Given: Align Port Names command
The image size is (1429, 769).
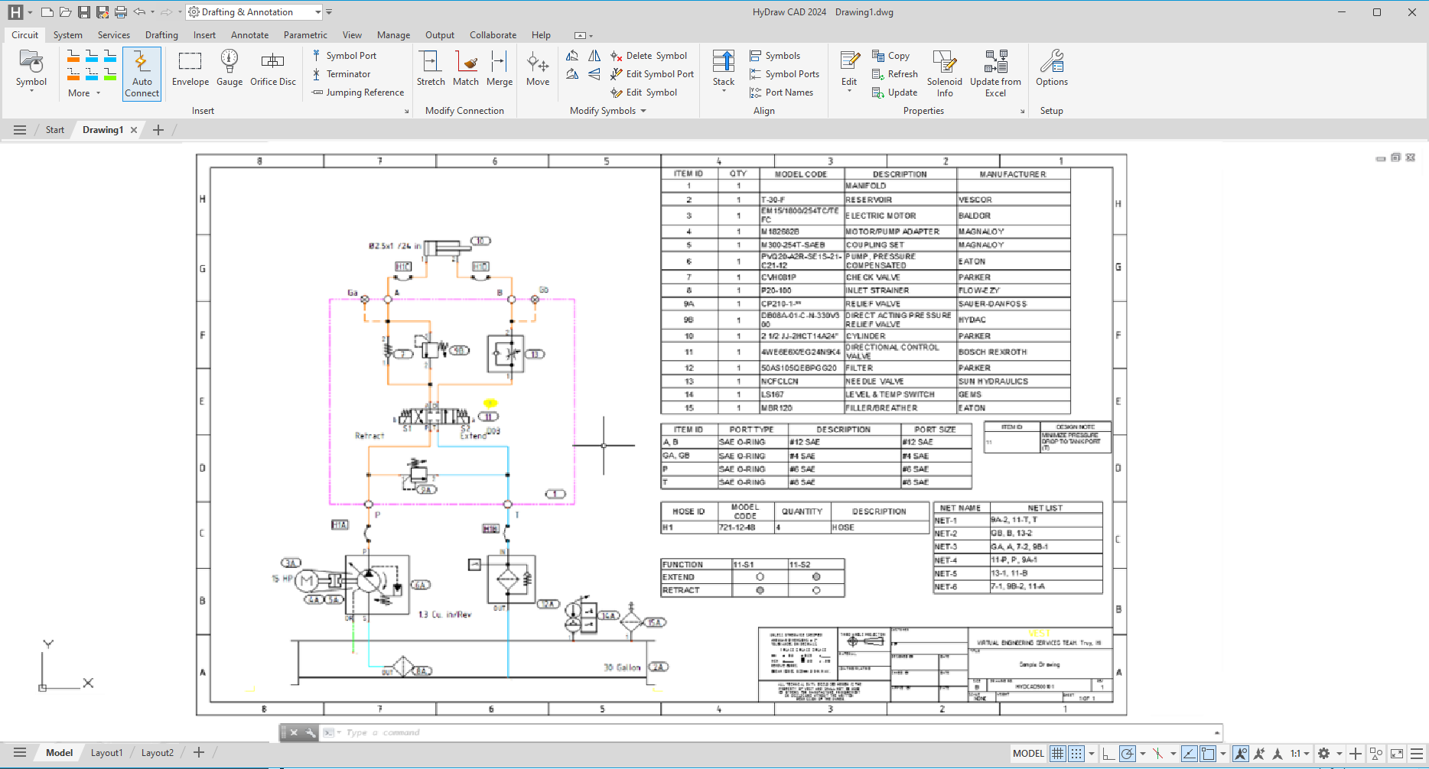Looking at the screenshot, I should click(x=781, y=92).
